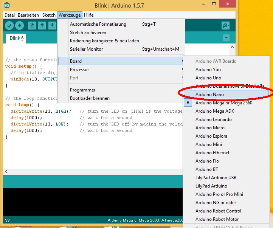The width and height of the screenshot is (273, 228).
Task: Click the Save sketch down-arrow icon
Action: (52, 26)
